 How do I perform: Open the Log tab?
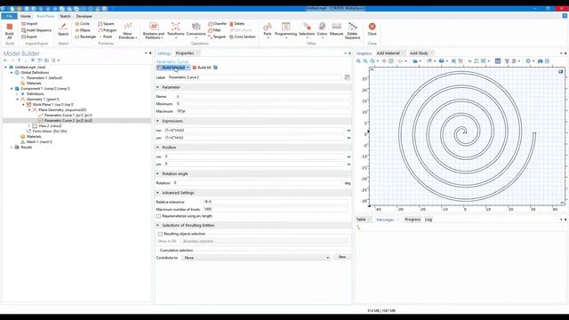429,220
